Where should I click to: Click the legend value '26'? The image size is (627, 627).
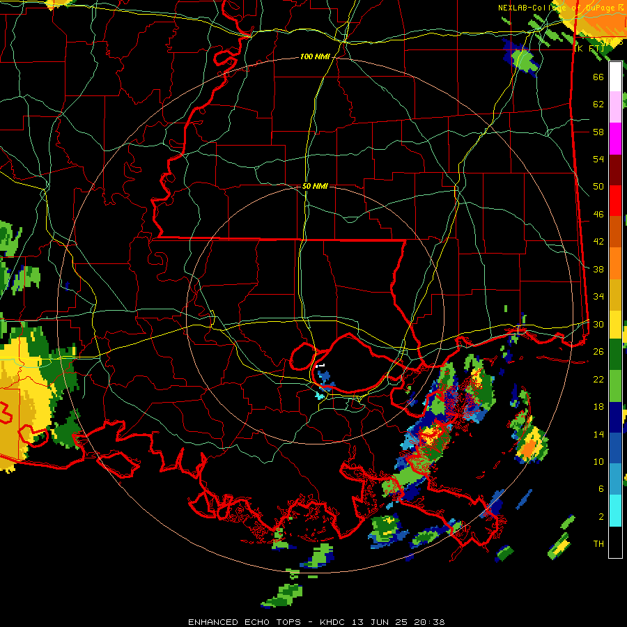tap(598, 352)
